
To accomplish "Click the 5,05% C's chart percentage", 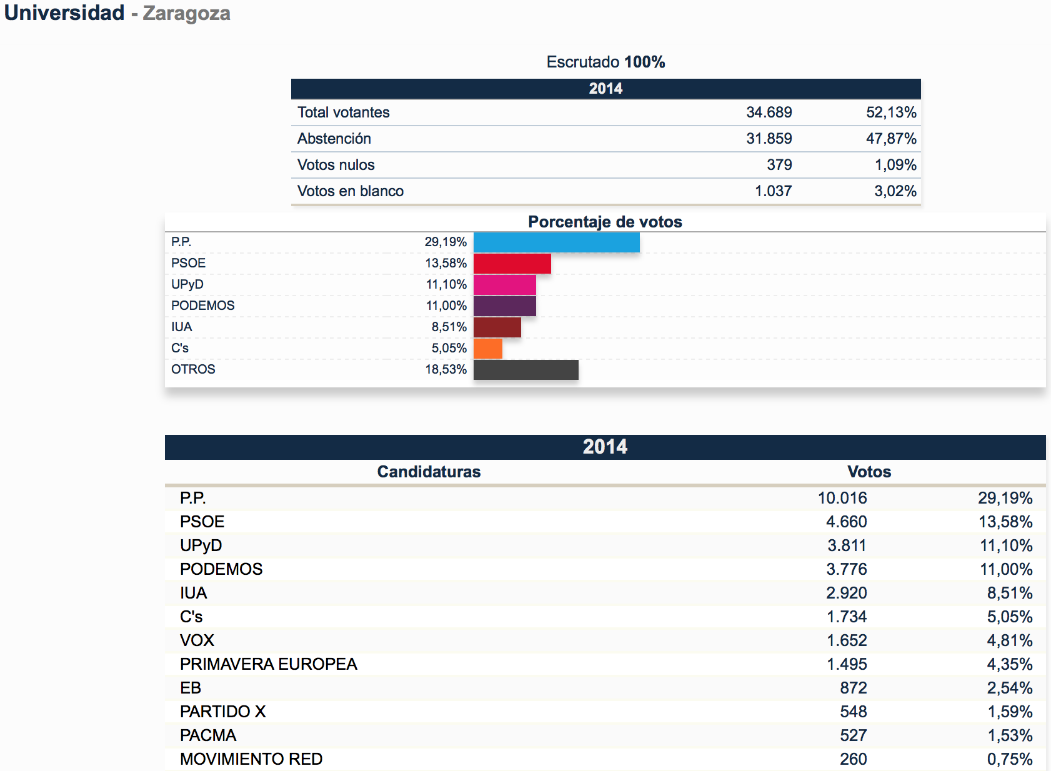I will pos(449,348).
